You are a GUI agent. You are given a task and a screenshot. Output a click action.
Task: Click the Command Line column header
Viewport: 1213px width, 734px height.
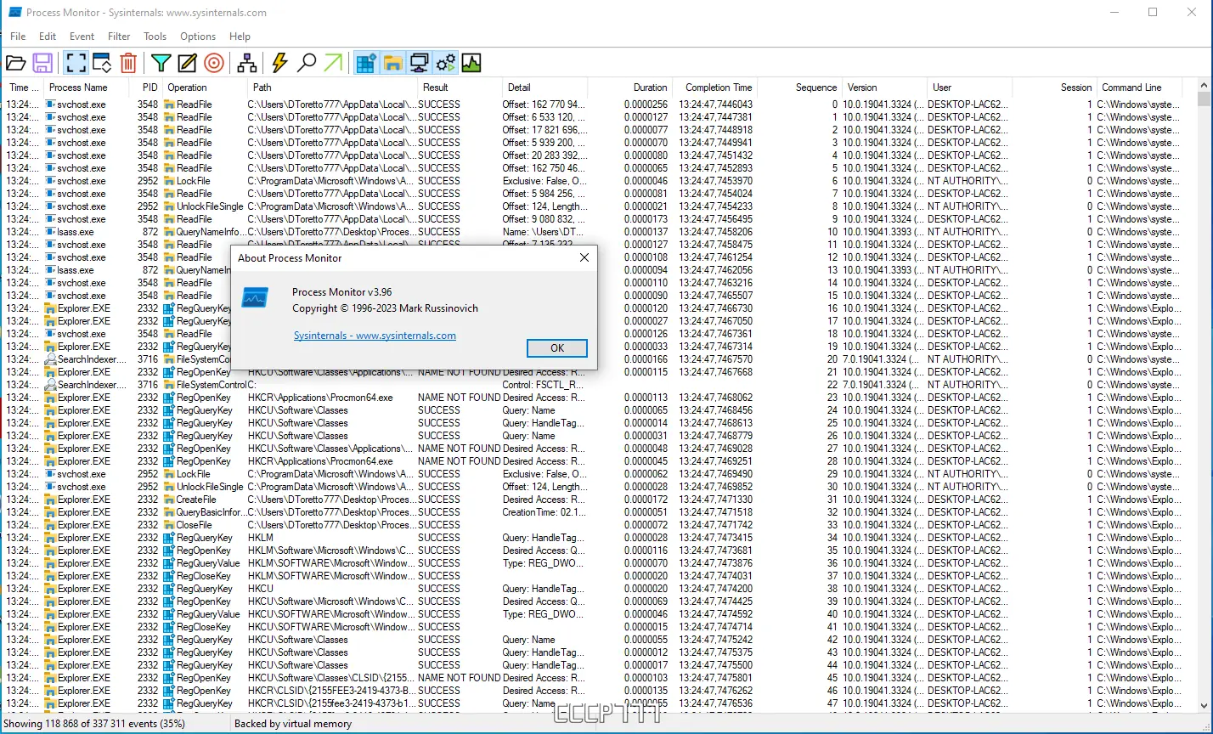[x=1139, y=88]
